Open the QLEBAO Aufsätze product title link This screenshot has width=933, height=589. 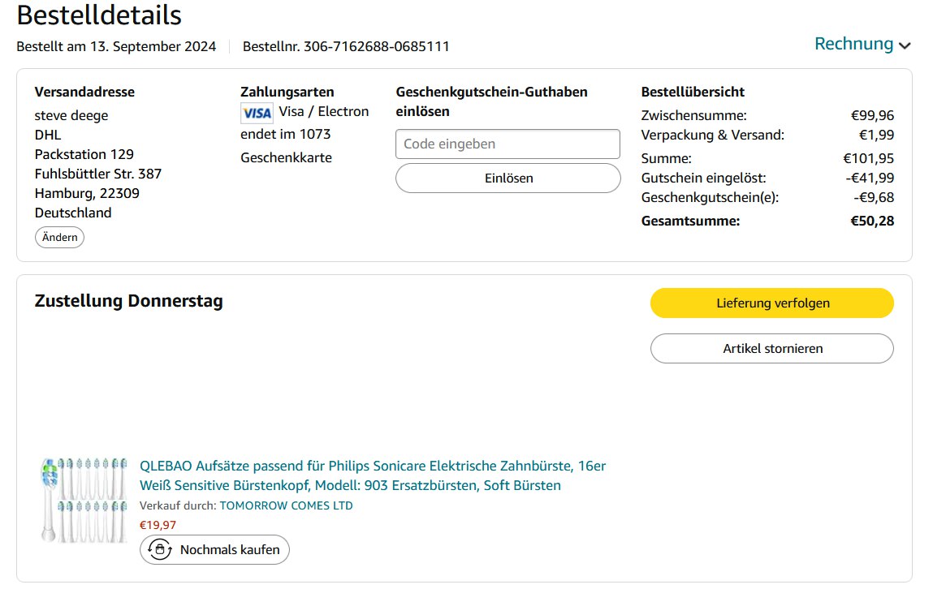coord(373,475)
